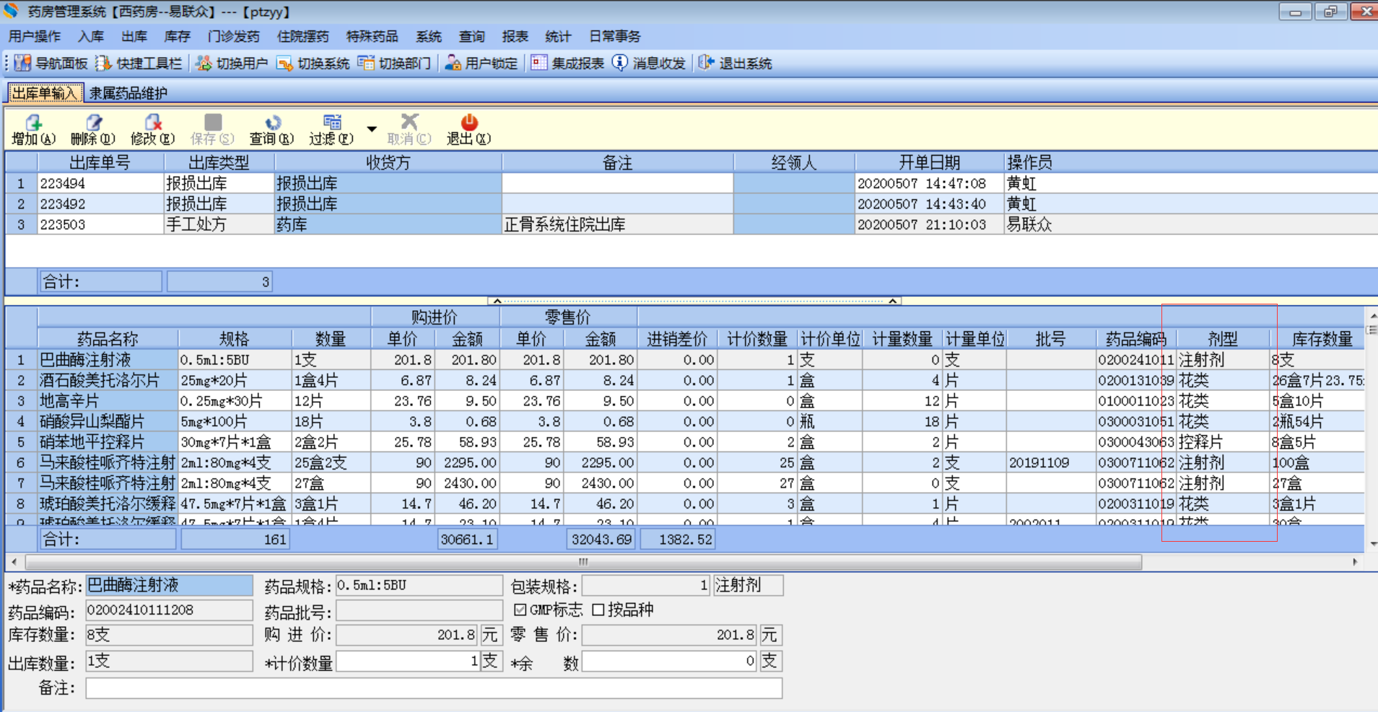Click the application logo in title bar
Screen dimensions: 1378x712
click(11, 12)
